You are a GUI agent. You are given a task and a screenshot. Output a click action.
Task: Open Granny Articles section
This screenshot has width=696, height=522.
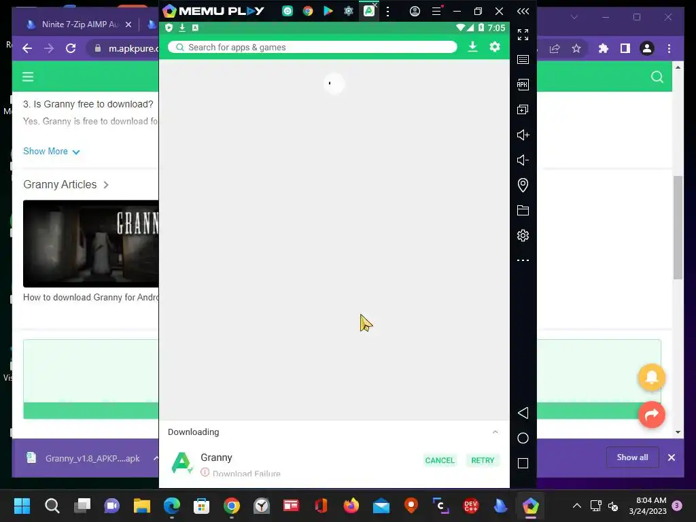tap(66, 185)
